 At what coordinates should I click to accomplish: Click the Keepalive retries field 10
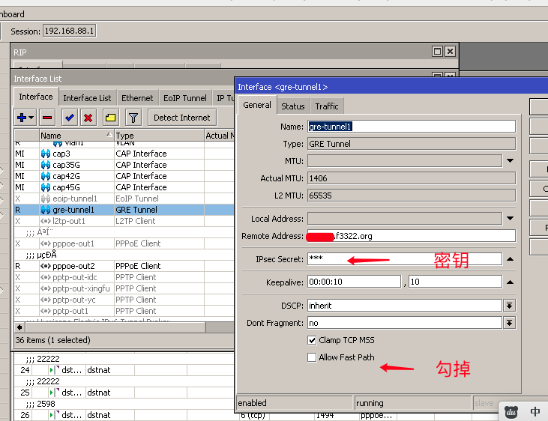(x=455, y=282)
